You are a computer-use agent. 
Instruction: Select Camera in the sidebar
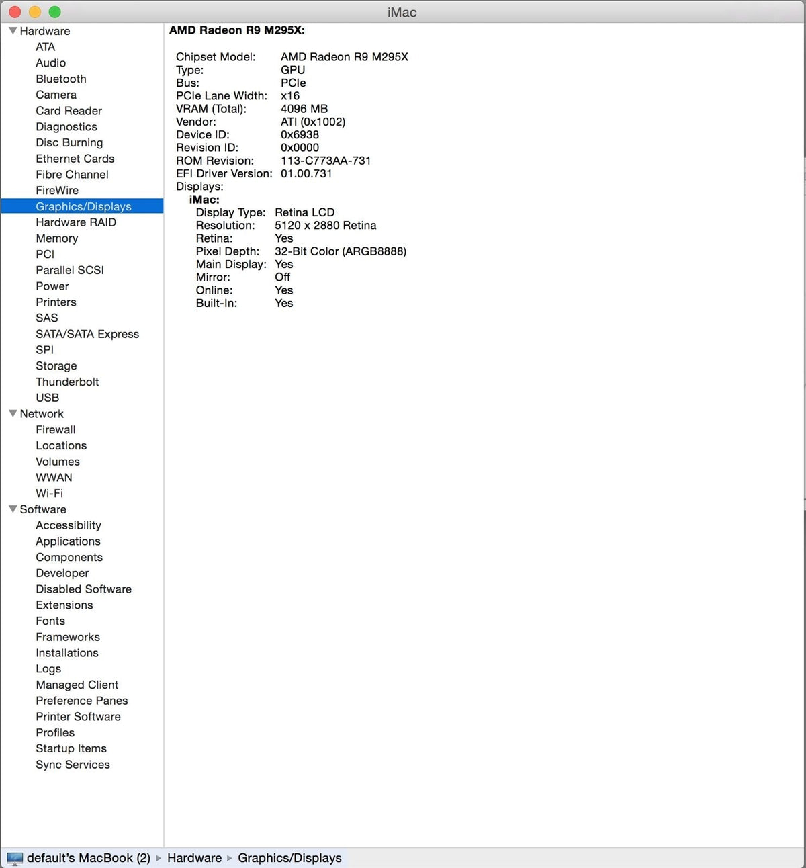click(56, 95)
